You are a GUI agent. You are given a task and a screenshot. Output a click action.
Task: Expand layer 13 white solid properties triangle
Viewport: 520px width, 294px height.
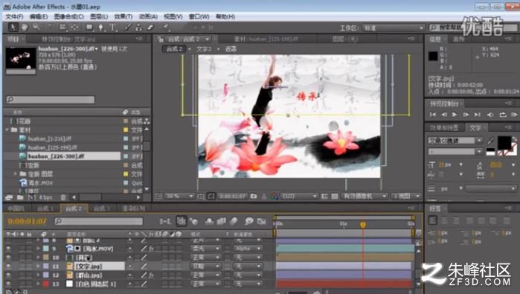pos(38,284)
